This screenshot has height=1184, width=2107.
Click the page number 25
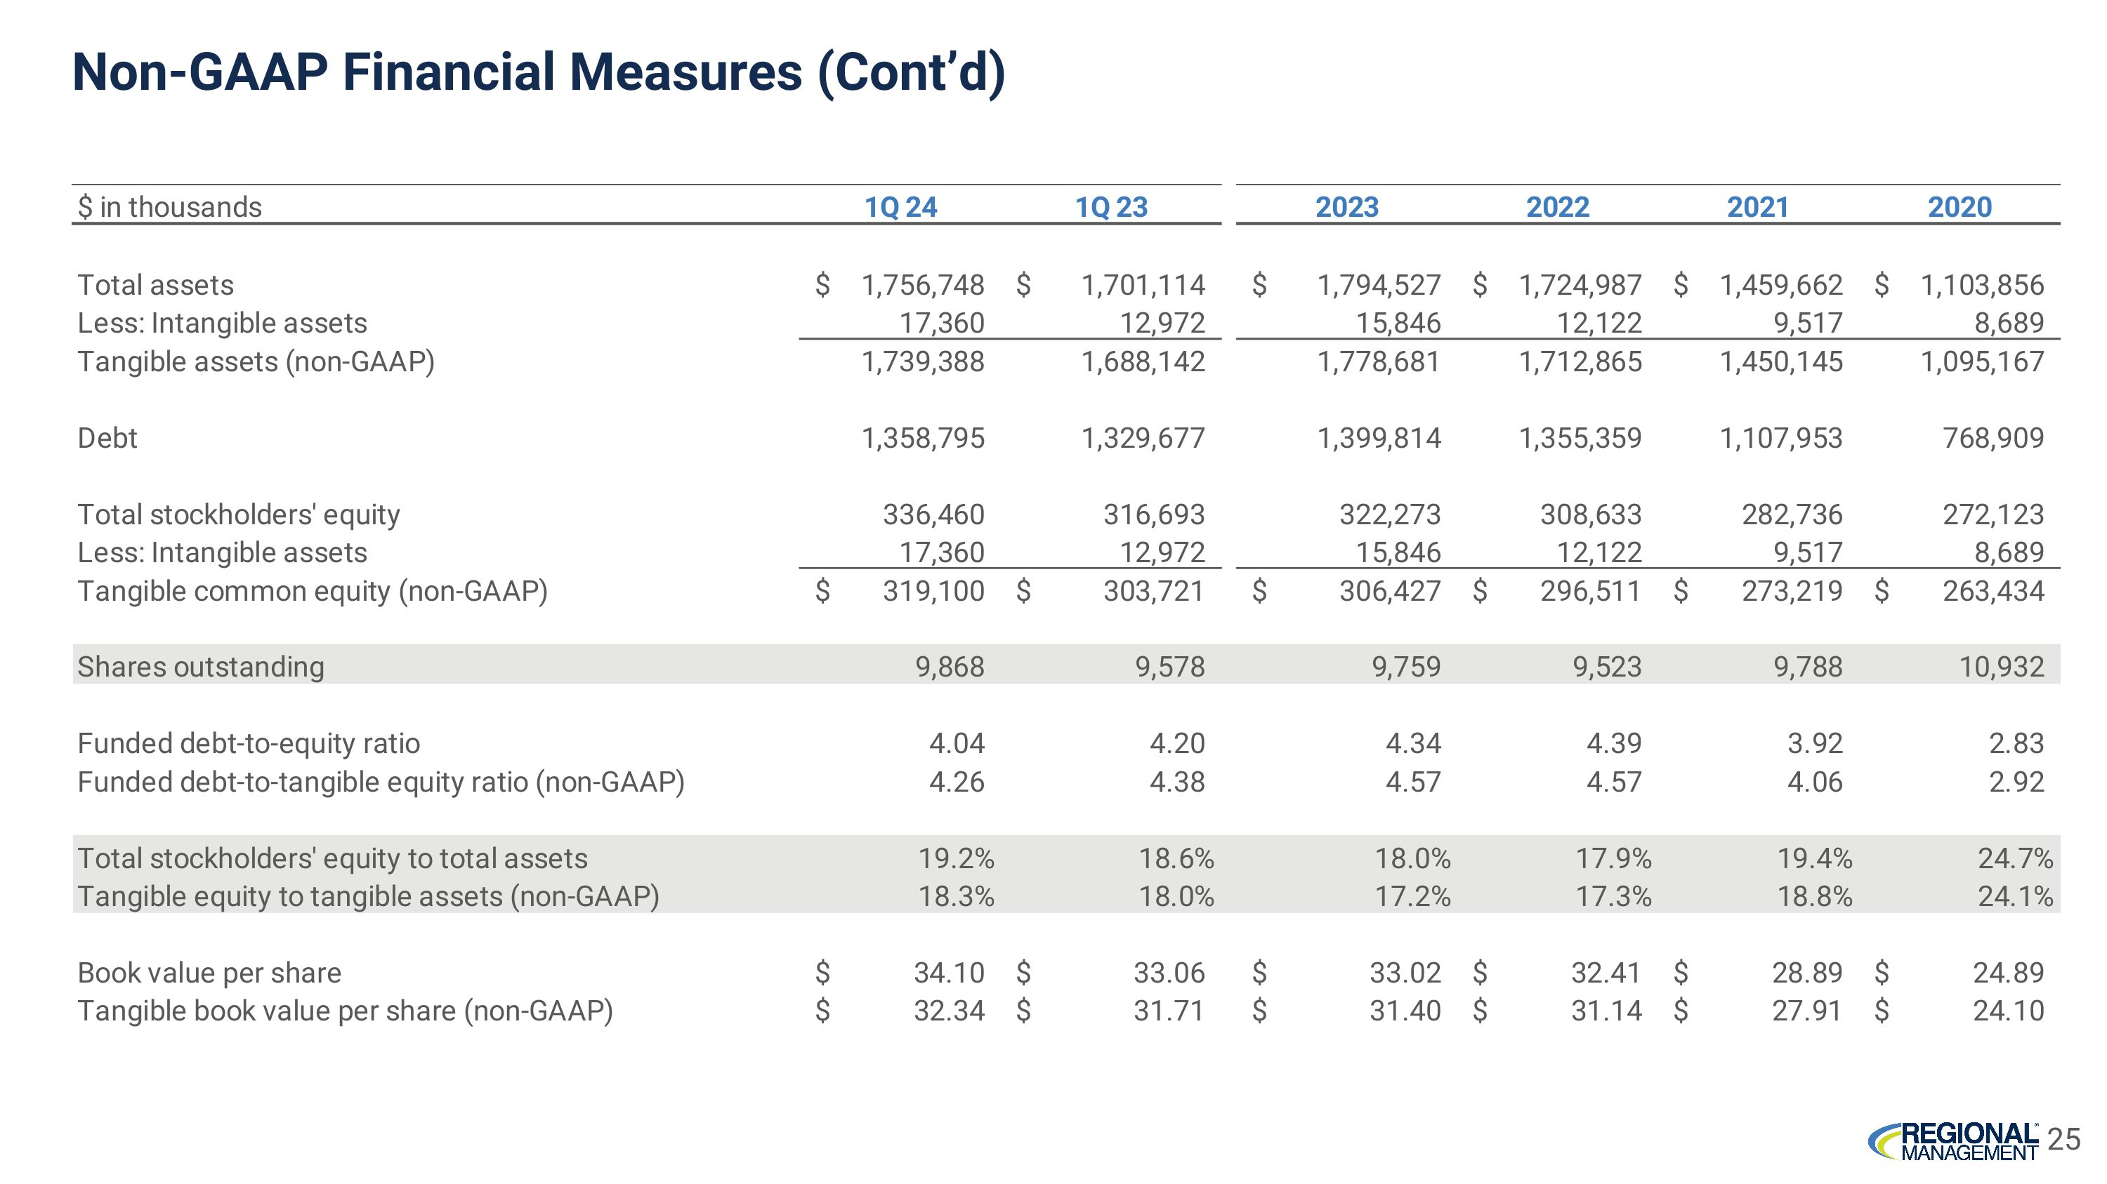click(x=2063, y=1139)
